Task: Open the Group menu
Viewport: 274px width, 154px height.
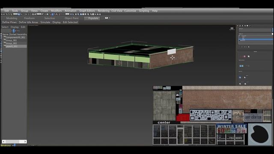Action: pyautogui.click(x=24, y=11)
